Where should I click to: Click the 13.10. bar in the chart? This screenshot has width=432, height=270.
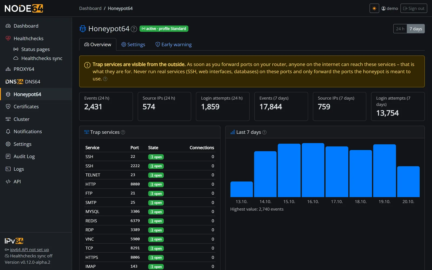[242, 189]
